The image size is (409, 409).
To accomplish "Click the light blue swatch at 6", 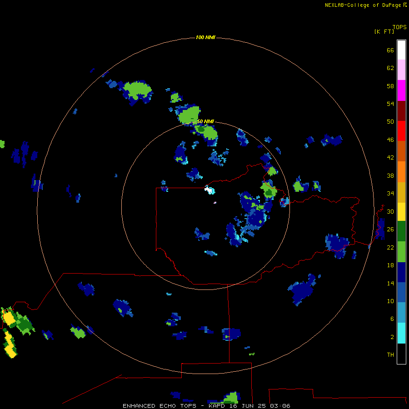I will tap(401, 313).
